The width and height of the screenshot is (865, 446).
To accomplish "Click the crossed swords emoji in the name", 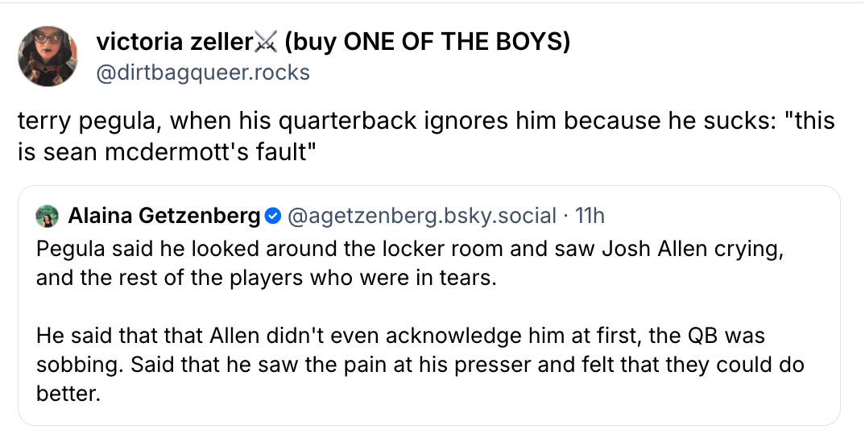I will coord(265,42).
